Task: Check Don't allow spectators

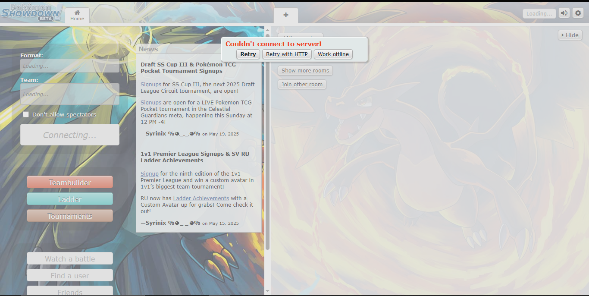Action: (x=26, y=114)
